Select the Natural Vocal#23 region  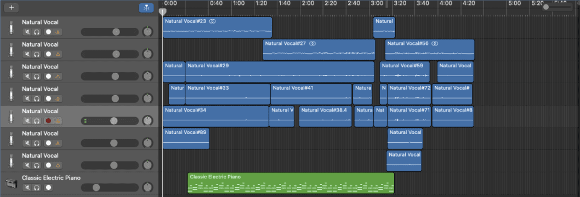(x=218, y=27)
